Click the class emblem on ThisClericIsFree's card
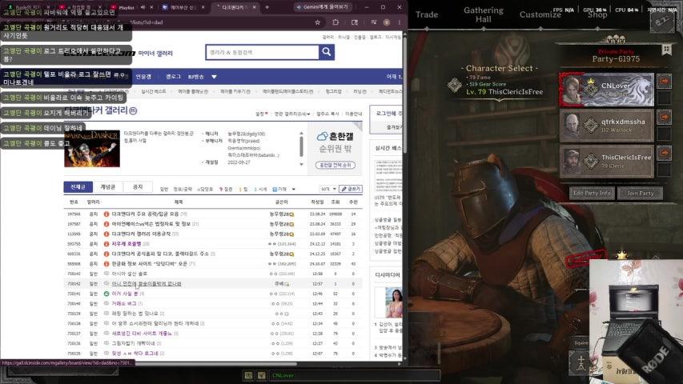 pyautogui.click(x=591, y=161)
